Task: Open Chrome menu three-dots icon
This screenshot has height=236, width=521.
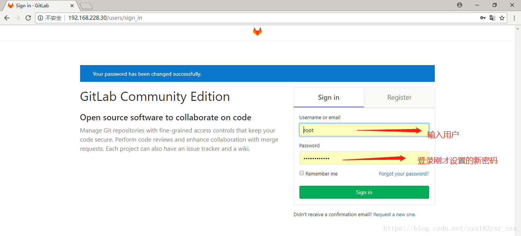Action: click(x=514, y=18)
